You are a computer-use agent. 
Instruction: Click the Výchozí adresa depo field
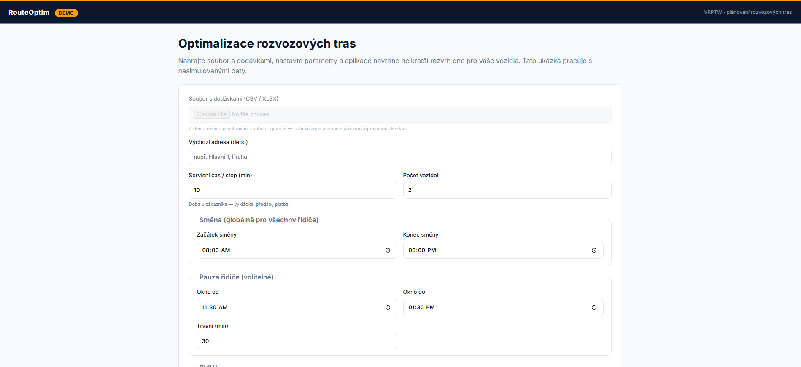[x=400, y=157]
